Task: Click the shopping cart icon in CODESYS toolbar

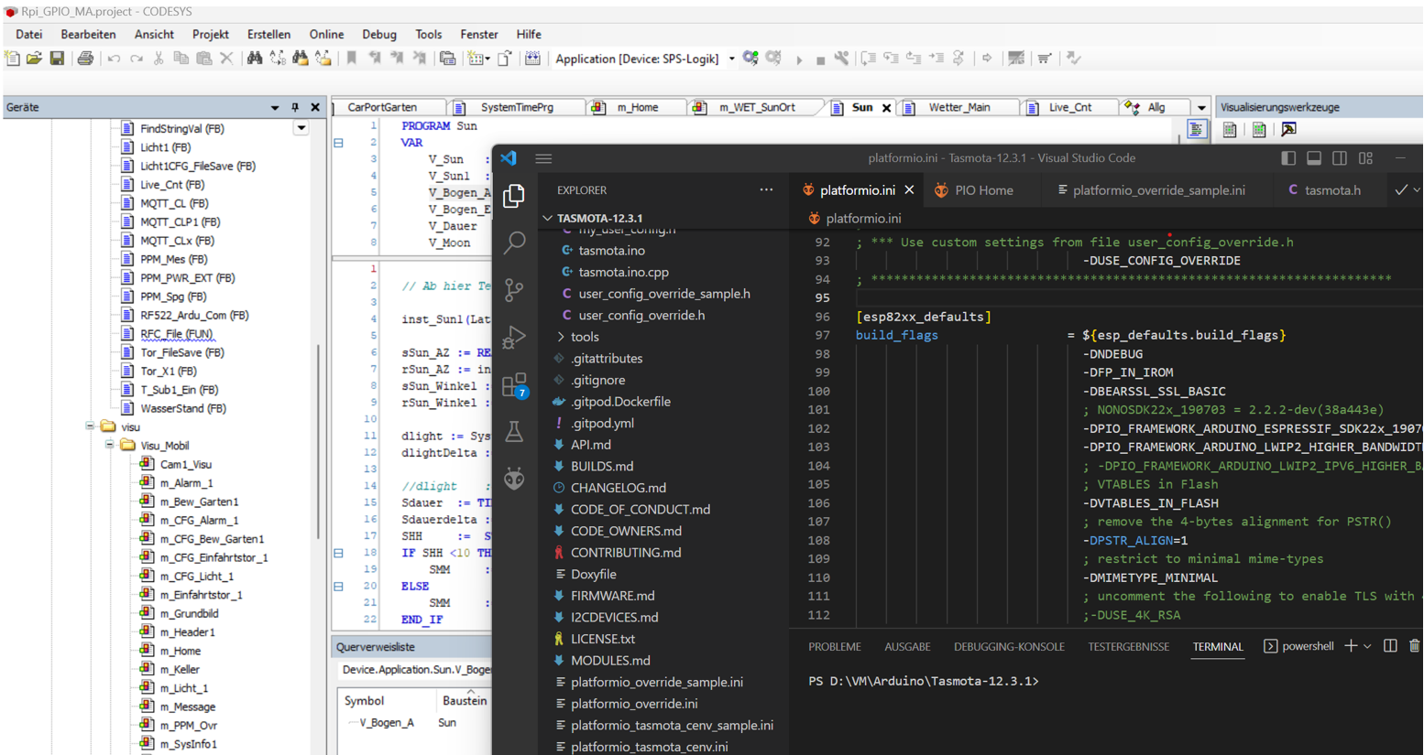Action: tap(1044, 59)
